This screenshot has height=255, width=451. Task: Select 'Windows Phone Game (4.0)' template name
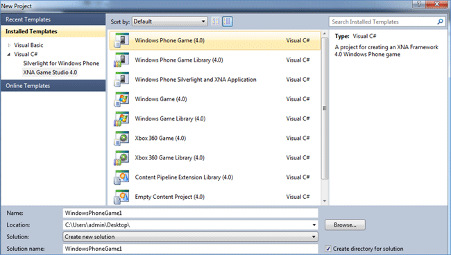tap(170, 40)
